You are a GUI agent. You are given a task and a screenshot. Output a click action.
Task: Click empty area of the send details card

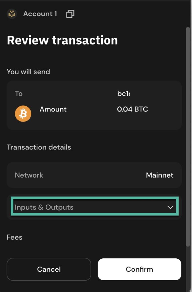coord(86,123)
